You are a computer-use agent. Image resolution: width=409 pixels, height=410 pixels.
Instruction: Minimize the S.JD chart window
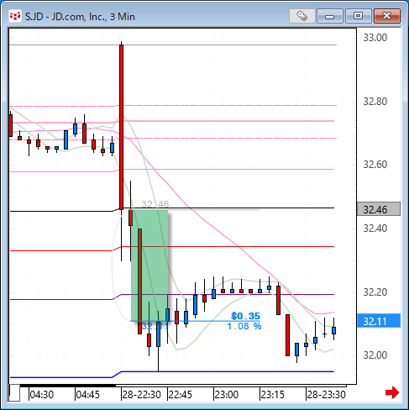(x=330, y=16)
